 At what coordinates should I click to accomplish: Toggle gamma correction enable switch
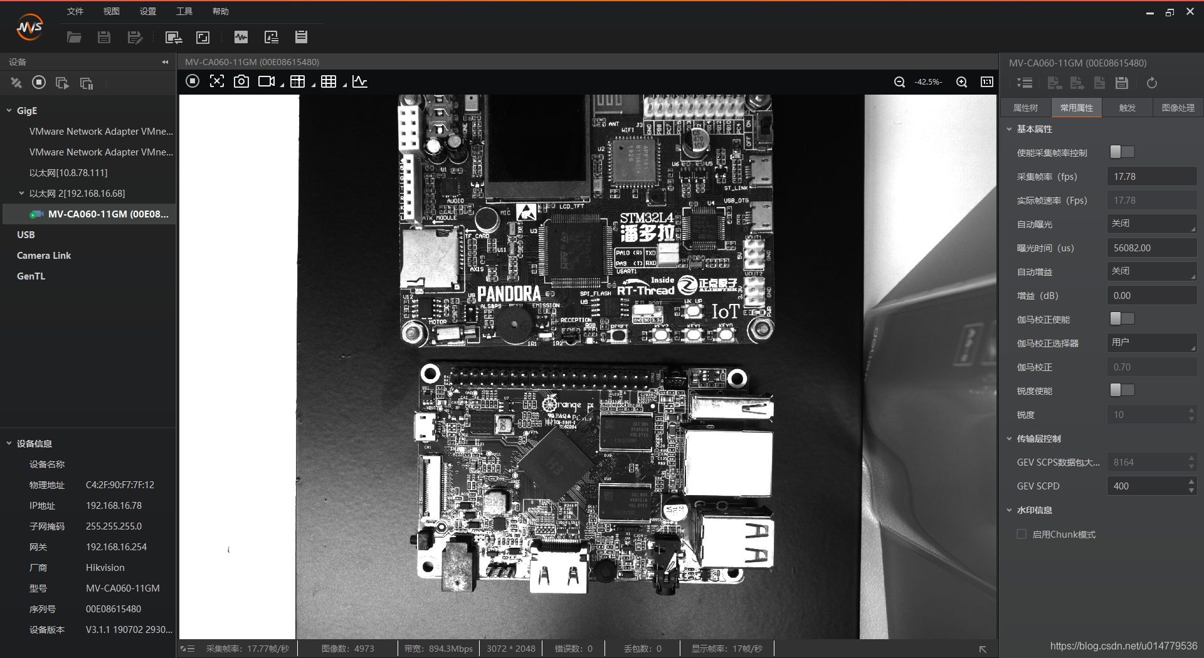pos(1122,319)
